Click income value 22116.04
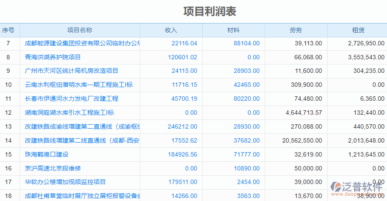387x201 pixels. [x=184, y=43]
